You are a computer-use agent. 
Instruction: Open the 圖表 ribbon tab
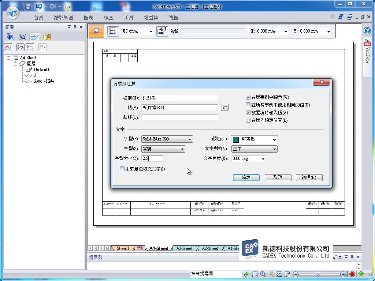point(89,18)
